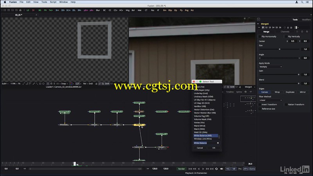
Task: Adjust the Size slider handle
Action: tap(279, 49)
